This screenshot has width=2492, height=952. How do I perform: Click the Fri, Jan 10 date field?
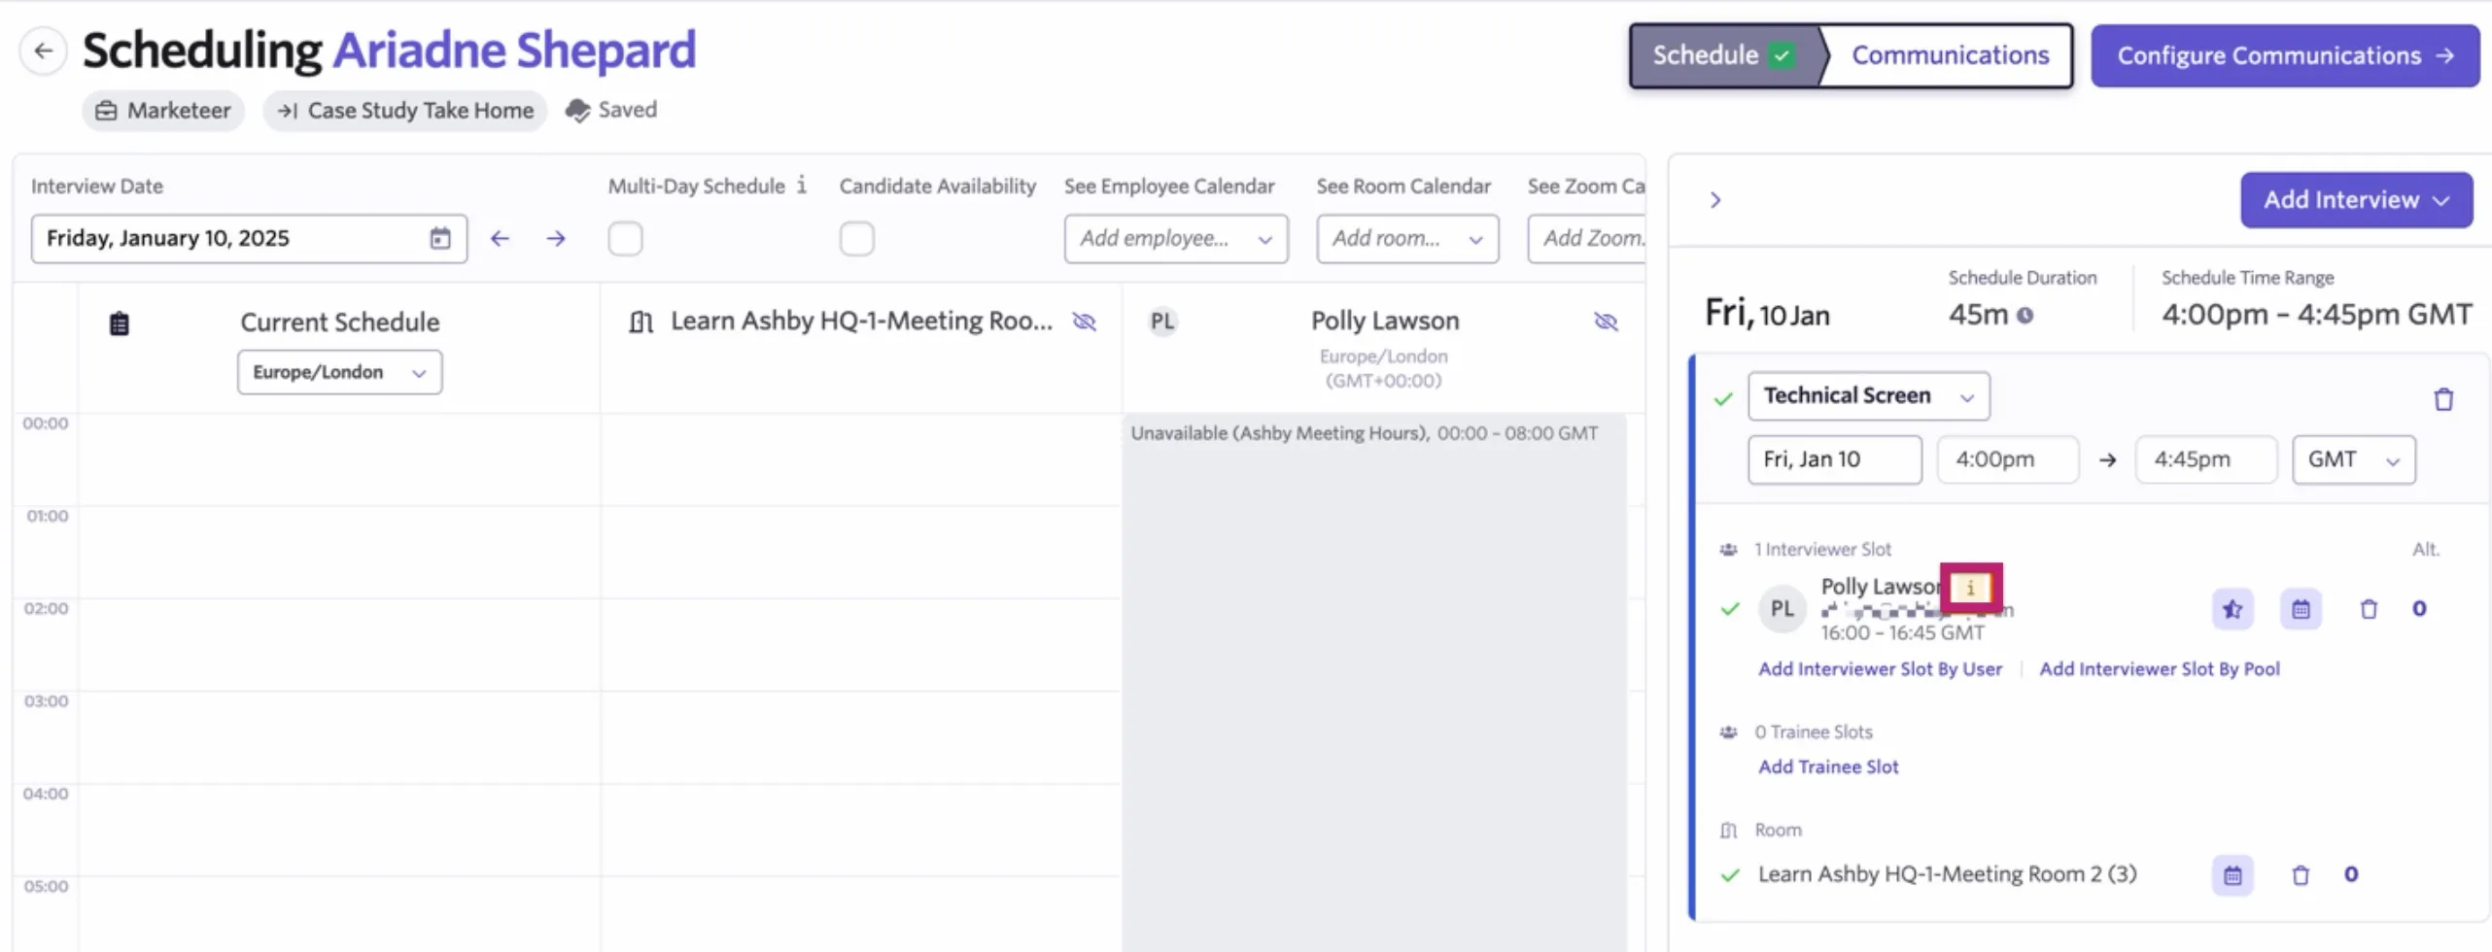[x=1834, y=459]
